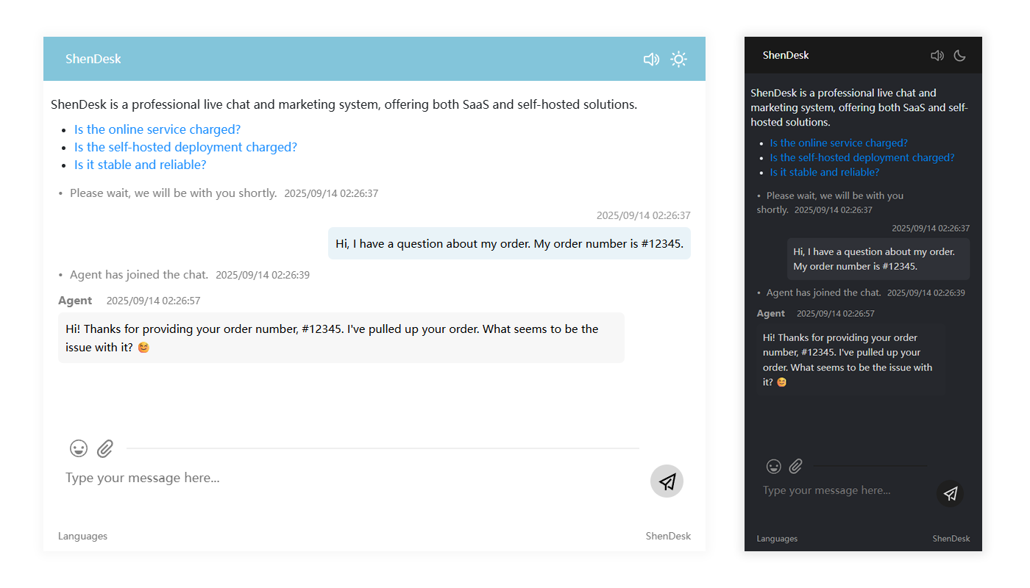Click the "Type your message here" box in dark widget

pos(839,490)
